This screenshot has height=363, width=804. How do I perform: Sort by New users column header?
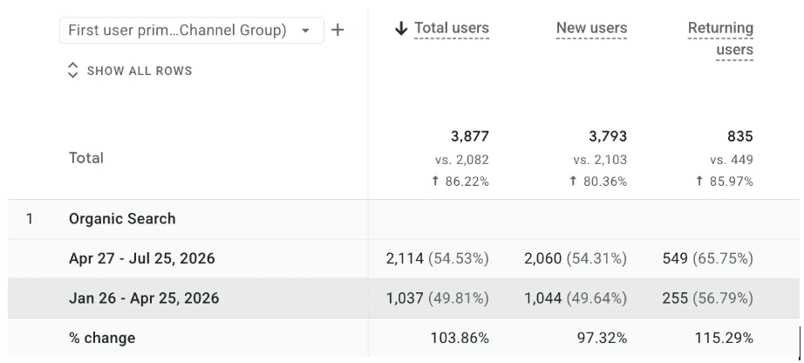coord(592,28)
